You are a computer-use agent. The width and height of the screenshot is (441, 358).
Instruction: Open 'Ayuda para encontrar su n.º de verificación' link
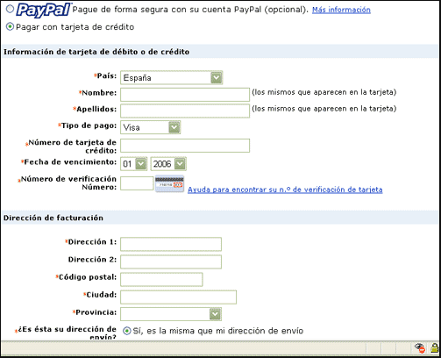[285, 190]
